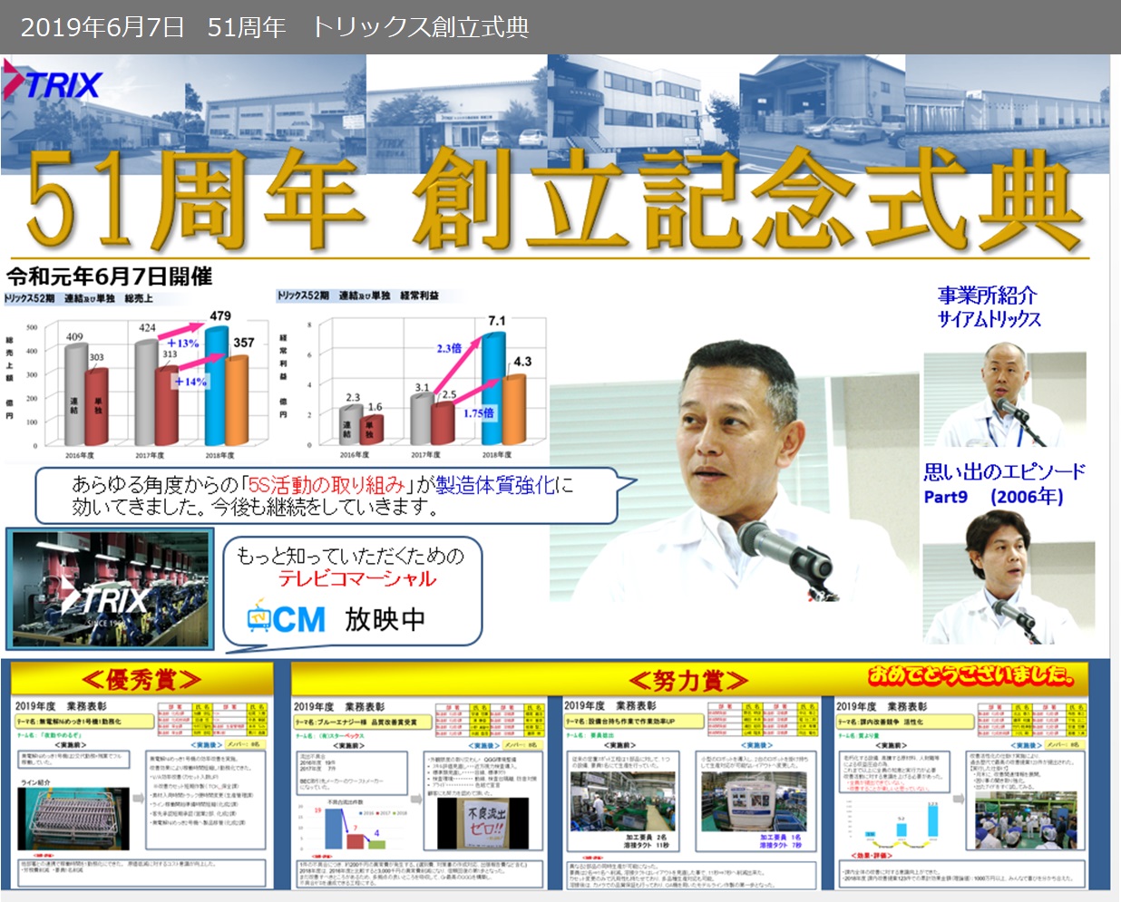The width and height of the screenshot is (1121, 902).
Task: Click the おめでとうございました。 text
Action: (971, 675)
